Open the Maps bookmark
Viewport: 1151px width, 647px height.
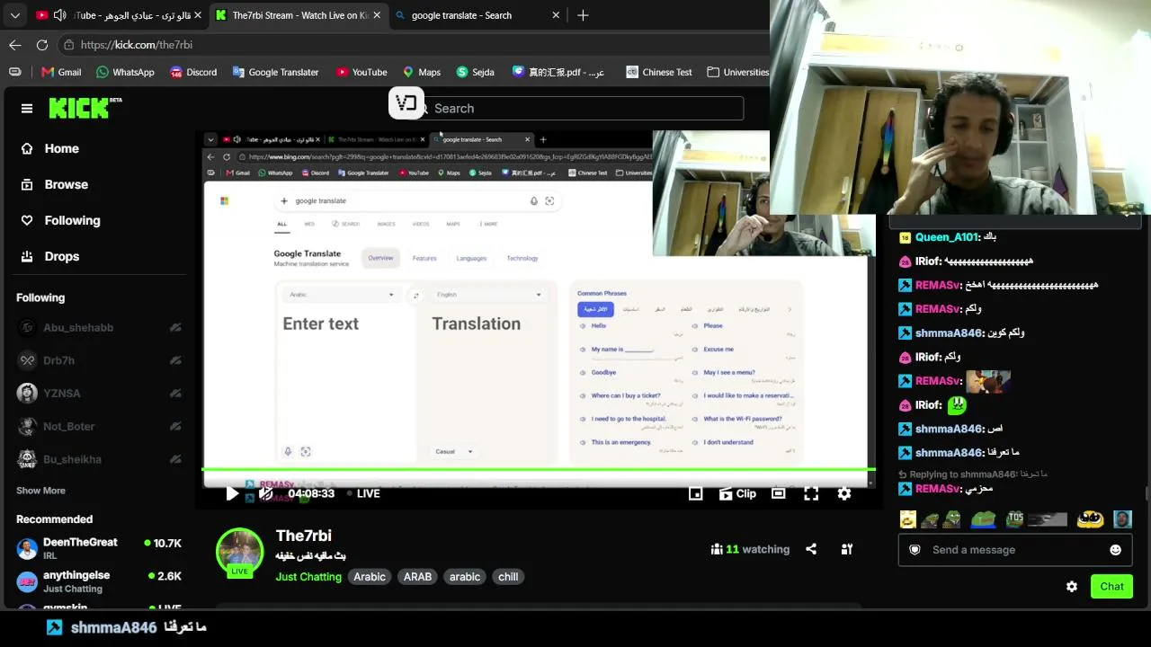click(x=421, y=72)
